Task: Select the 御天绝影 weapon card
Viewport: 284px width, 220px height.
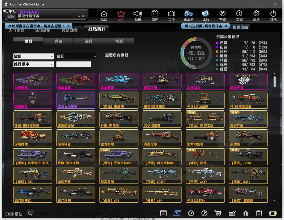Action: click(x=32, y=81)
